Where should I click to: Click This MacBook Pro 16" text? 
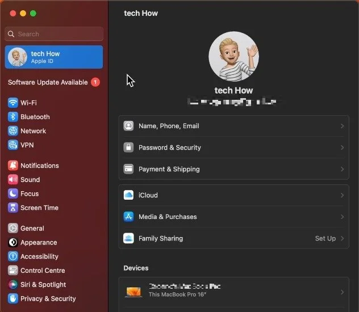[177, 294]
